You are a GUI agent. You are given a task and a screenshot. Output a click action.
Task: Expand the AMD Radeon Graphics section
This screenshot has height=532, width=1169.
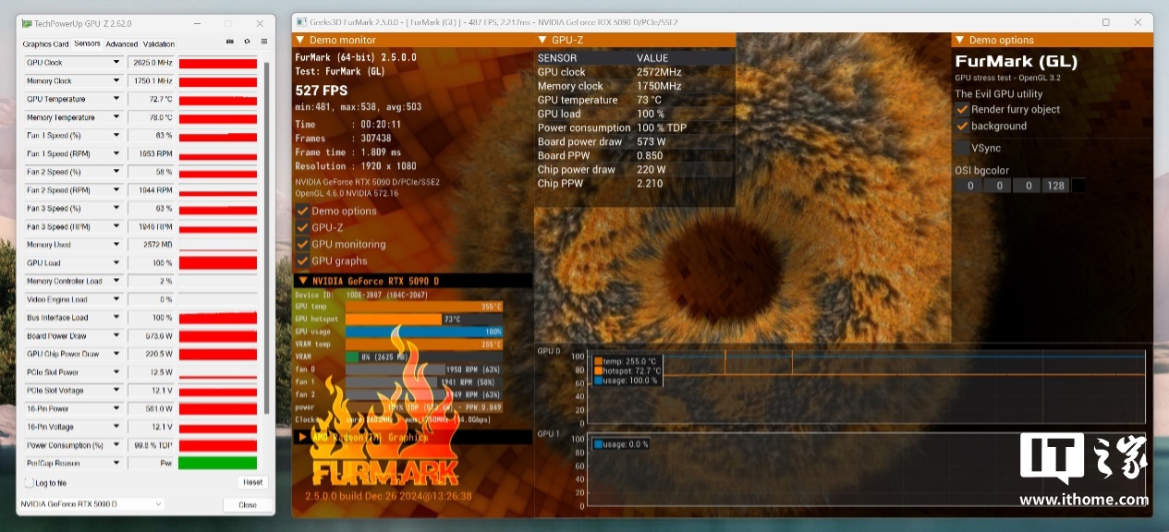coord(301,436)
